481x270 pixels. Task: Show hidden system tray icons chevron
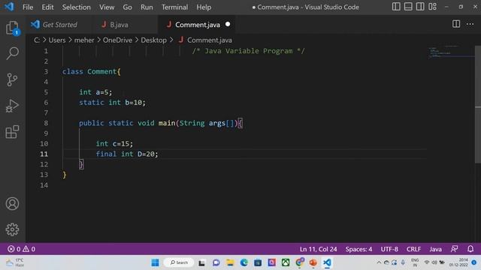379,262
